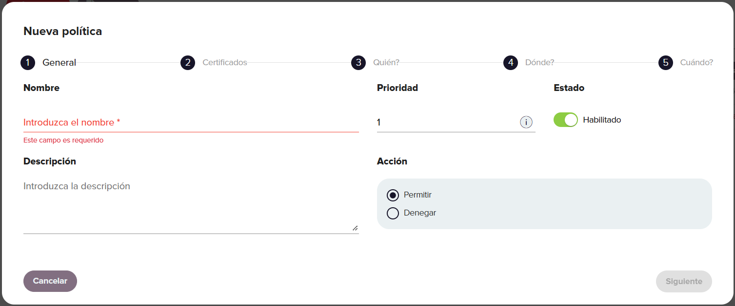This screenshot has height=306, width=735.
Task: Click the priority info icon
Action: 526,122
